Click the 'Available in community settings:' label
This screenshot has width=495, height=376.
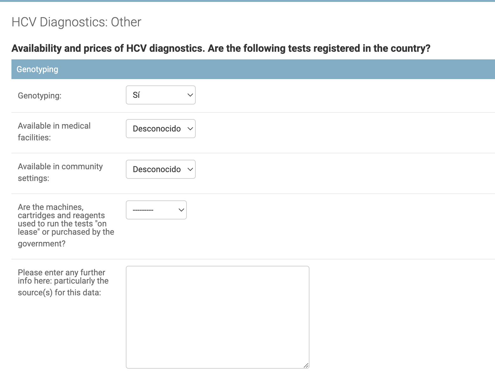click(60, 172)
